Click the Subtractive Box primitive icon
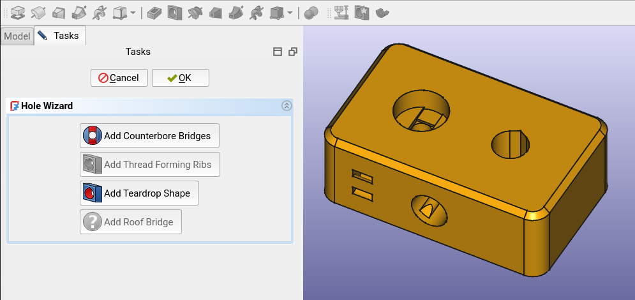Image resolution: width=635 pixels, height=300 pixels. pos(276,13)
